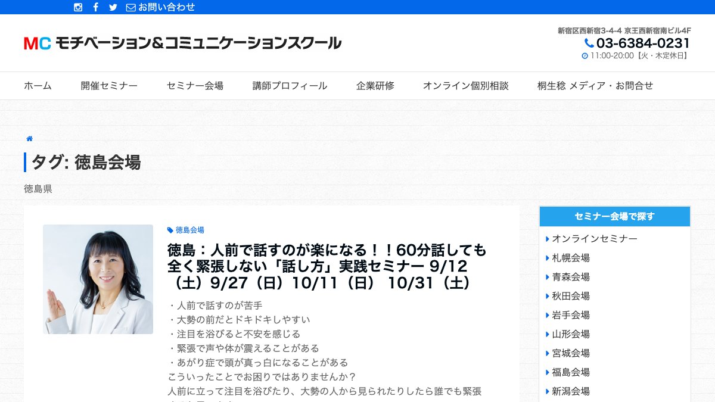Click the address text 新宿区西新宿3-4-4
The image size is (715, 402).
(589, 30)
